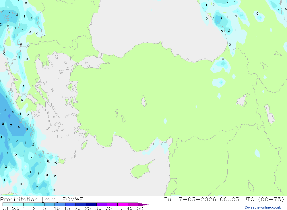
Task: Click the weatheronline.co.uk copyright link
Action: coord(263,207)
